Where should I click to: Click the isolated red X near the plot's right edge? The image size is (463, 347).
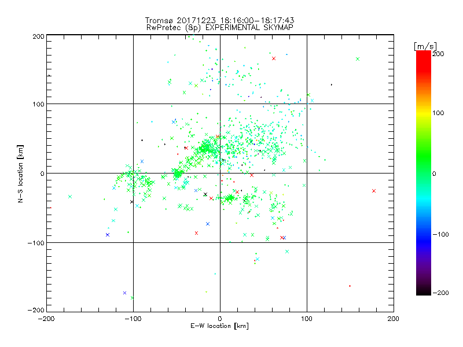tap(374, 191)
